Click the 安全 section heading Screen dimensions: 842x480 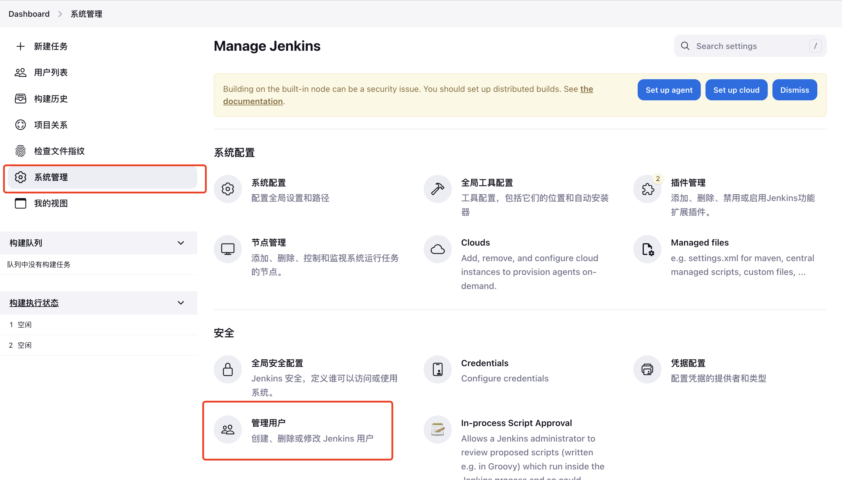point(224,333)
